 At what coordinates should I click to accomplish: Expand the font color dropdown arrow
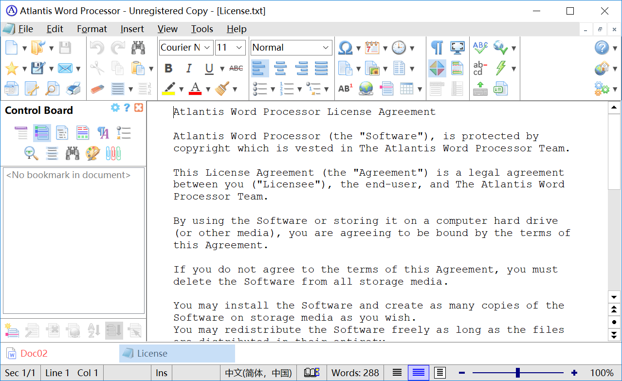208,89
